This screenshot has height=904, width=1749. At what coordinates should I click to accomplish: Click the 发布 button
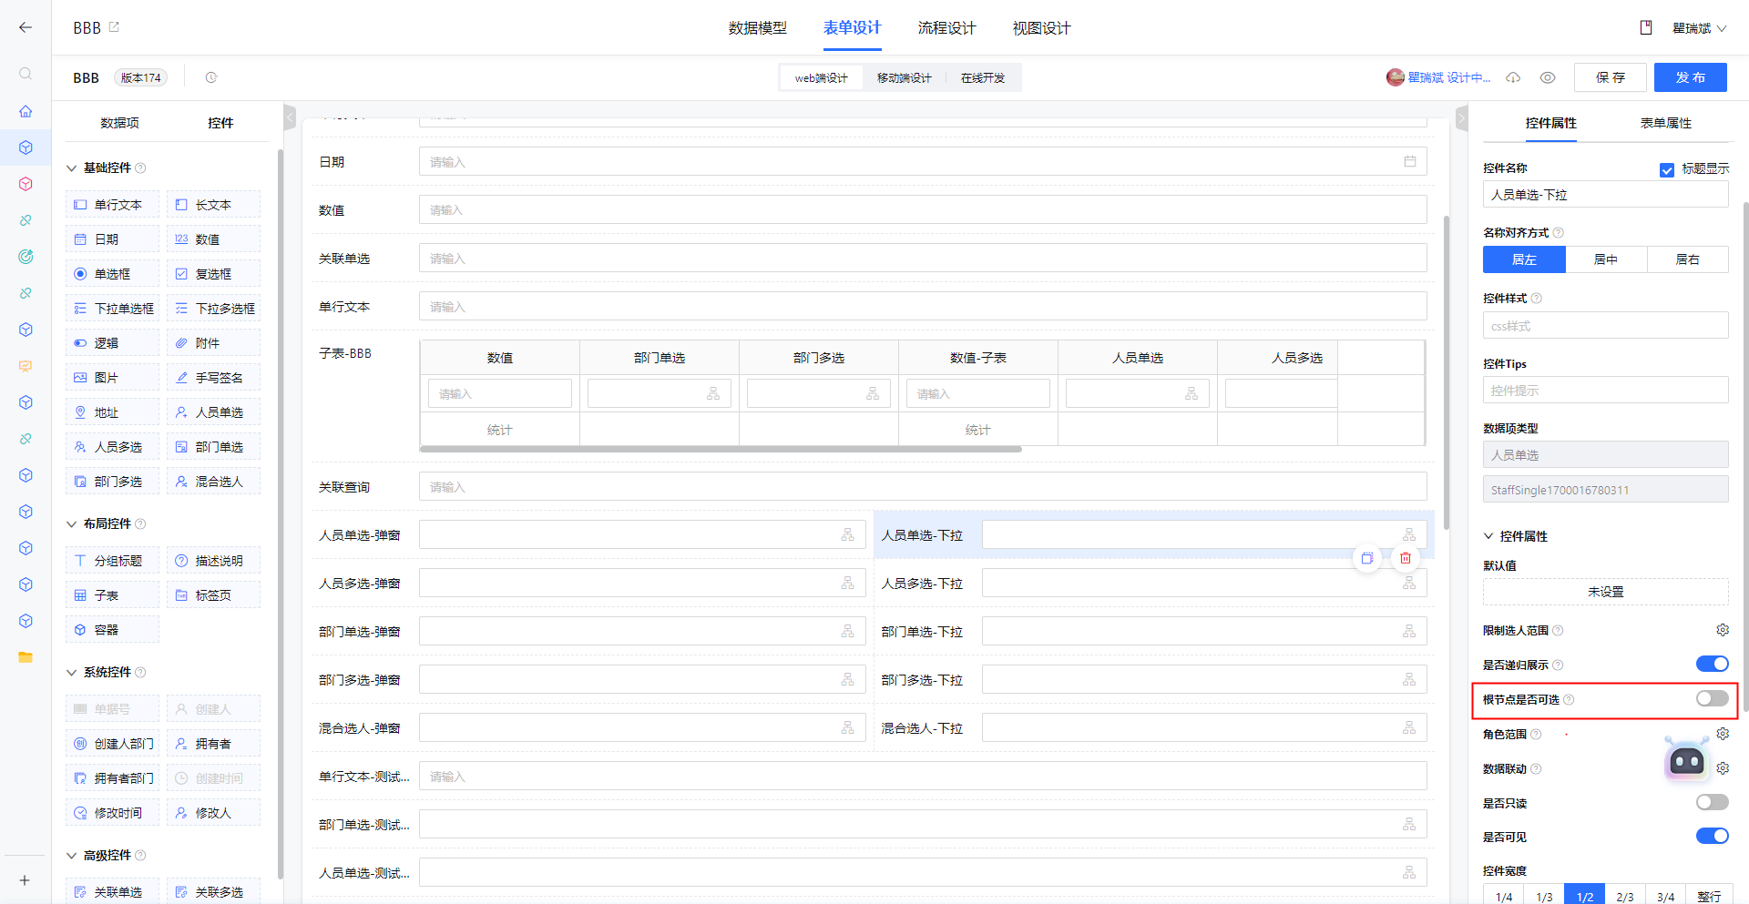[x=1691, y=77]
